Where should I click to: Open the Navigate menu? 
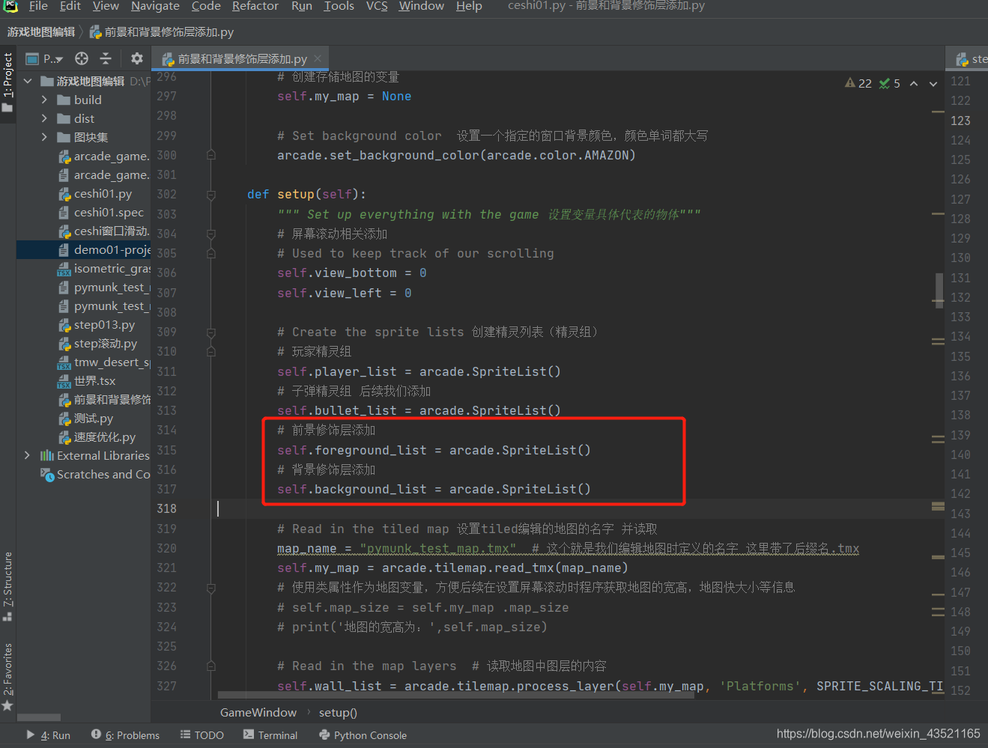coord(155,6)
